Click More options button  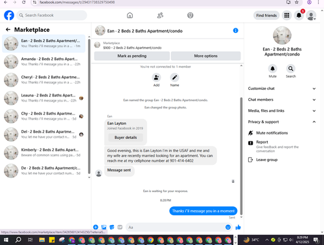[x=205, y=56]
